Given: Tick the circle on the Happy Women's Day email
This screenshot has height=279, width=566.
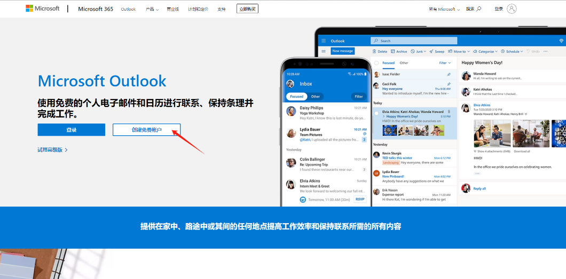Looking at the screenshot, I should pos(376,113).
